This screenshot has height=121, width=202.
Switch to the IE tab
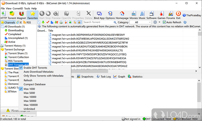19,22
